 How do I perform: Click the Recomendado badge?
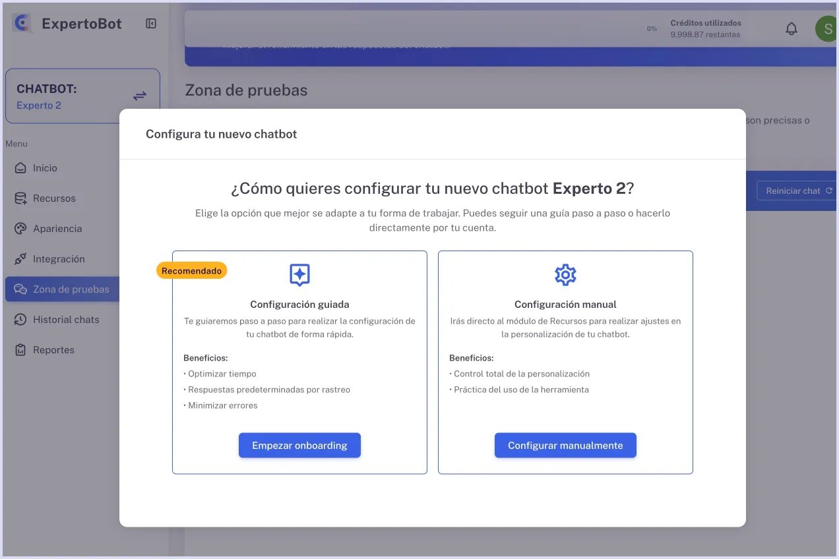point(191,270)
